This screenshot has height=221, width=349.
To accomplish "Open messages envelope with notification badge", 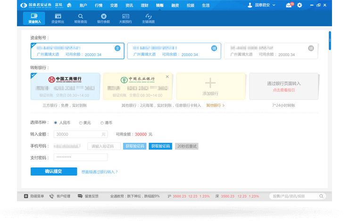I will point(289,5).
